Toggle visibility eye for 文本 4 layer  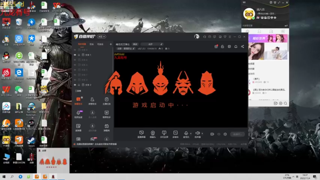pos(75,80)
